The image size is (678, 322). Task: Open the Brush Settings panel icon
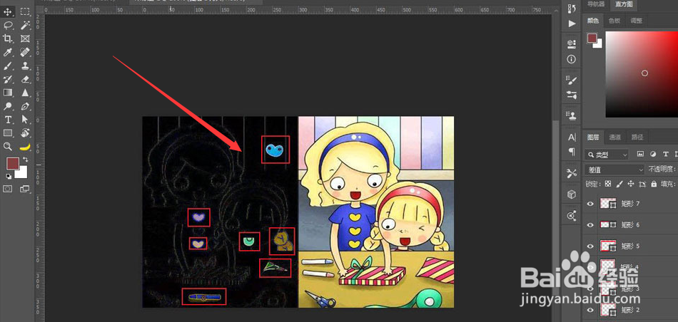point(572,95)
